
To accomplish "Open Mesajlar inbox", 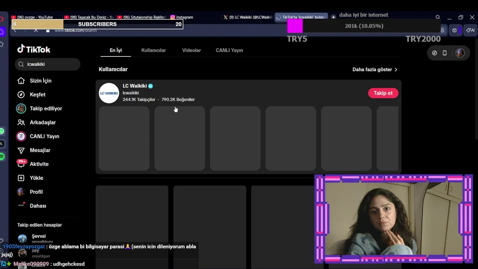I will 40,150.
